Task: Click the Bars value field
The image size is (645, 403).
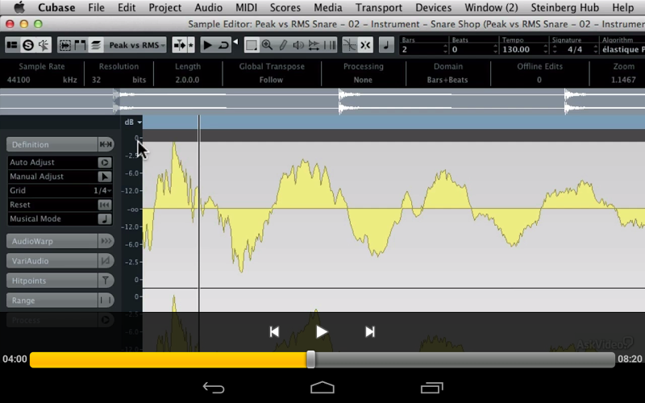Action: tap(422, 49)
